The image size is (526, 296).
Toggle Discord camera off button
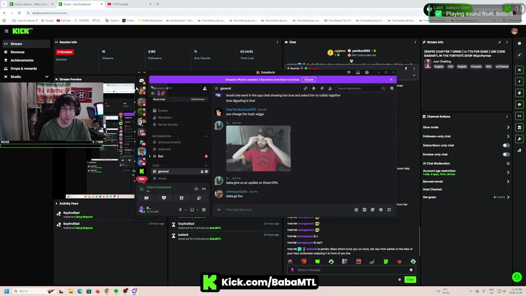[x=146, y=198]
